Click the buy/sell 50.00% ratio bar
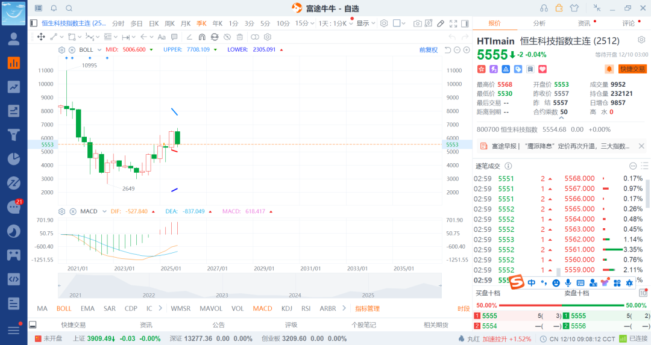This screenshot has height=345, width=651. pos(562,305)
